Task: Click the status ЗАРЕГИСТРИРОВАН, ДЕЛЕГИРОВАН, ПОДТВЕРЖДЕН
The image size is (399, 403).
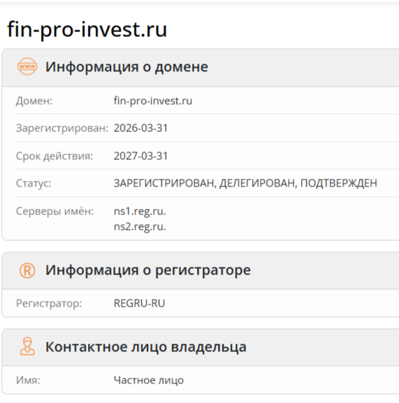Action: (245, 183)
